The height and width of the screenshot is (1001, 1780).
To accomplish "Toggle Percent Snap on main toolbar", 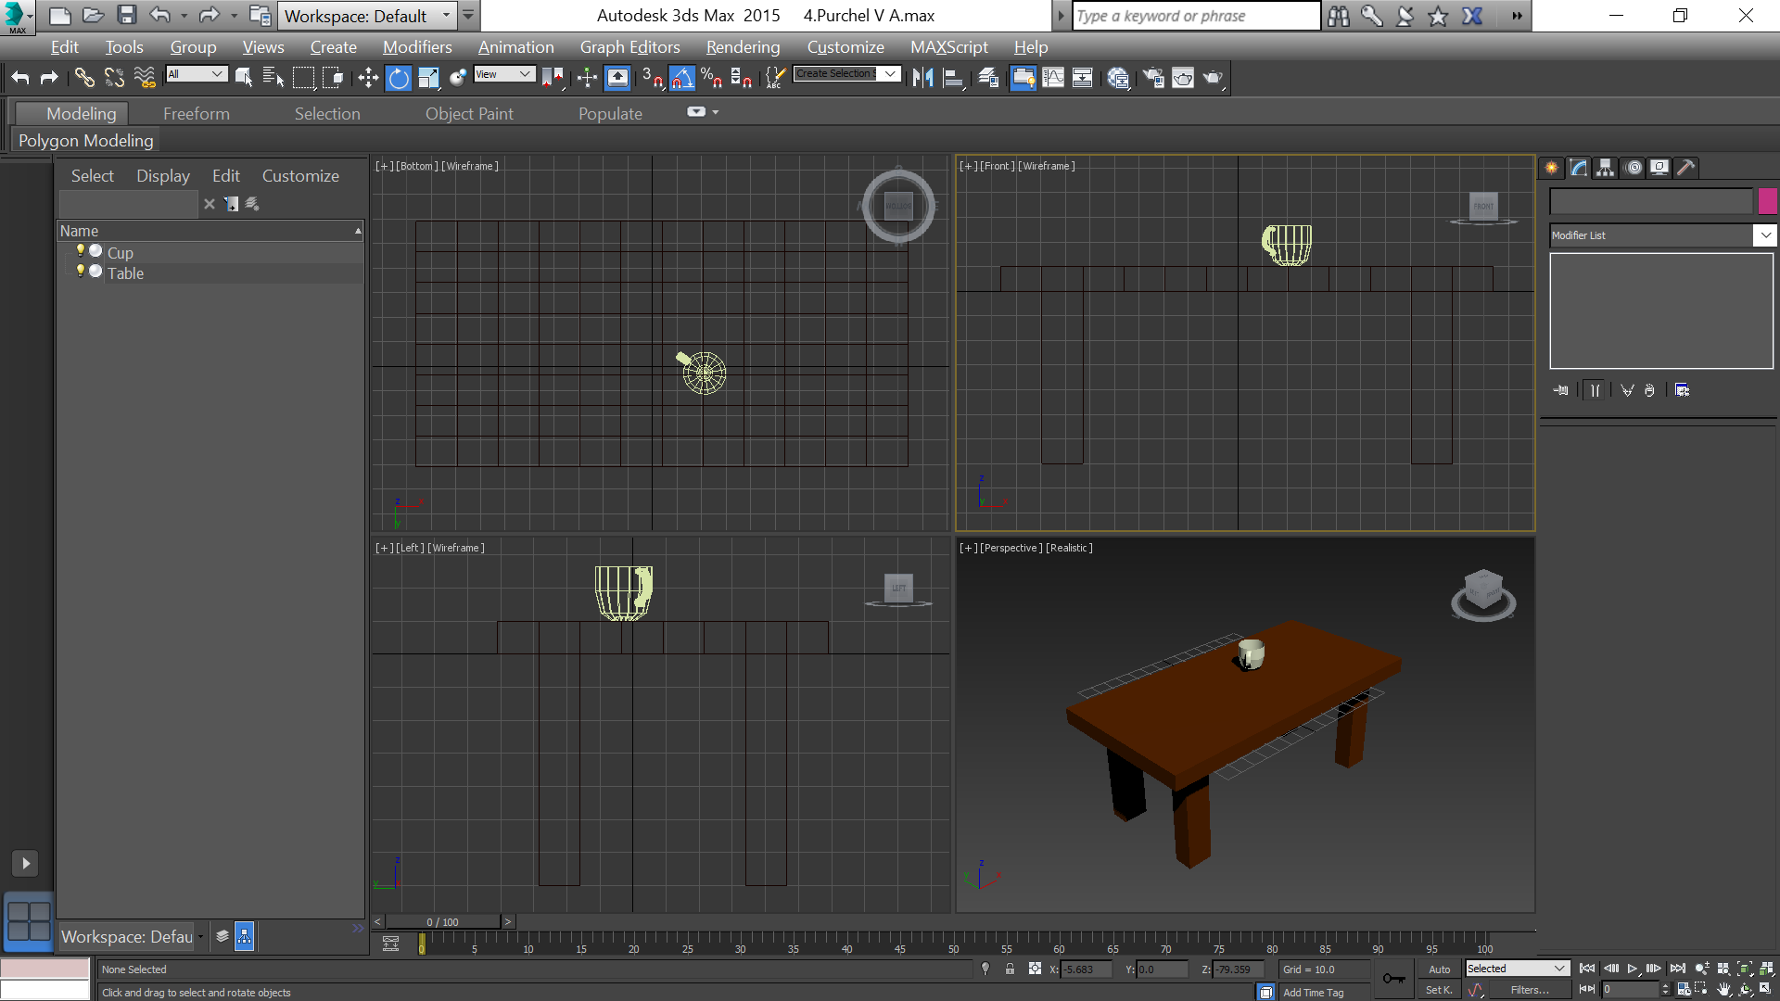I will 712,78.
